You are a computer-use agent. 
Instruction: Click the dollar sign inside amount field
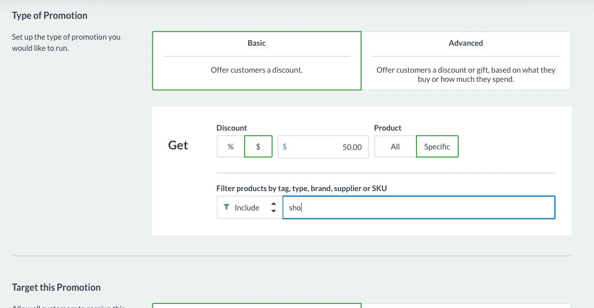(284, 146)
